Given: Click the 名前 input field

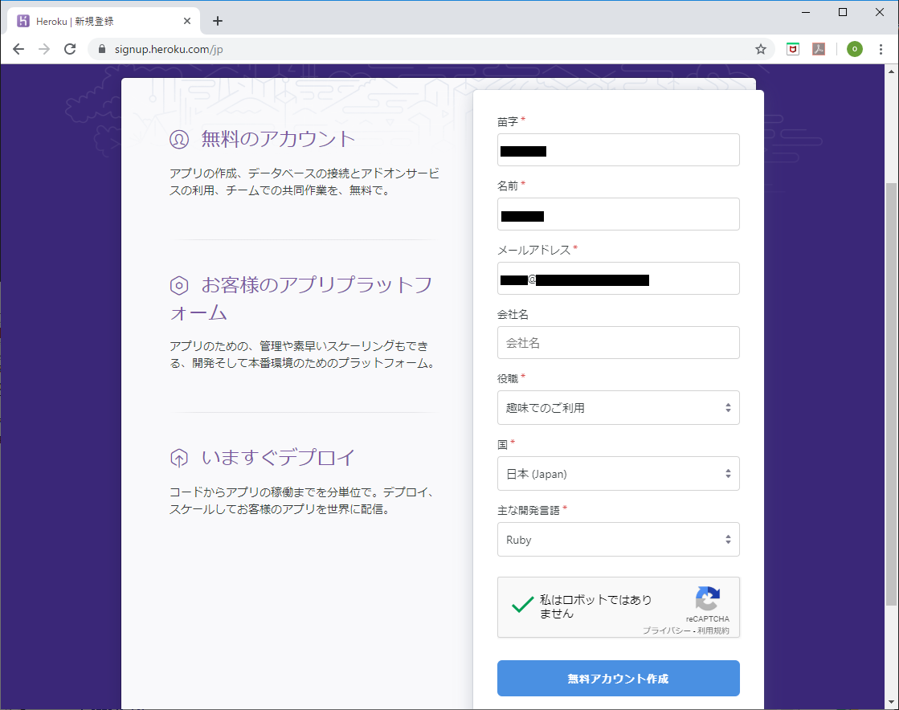Looking at the screenshot, I should tap(618, 214).
